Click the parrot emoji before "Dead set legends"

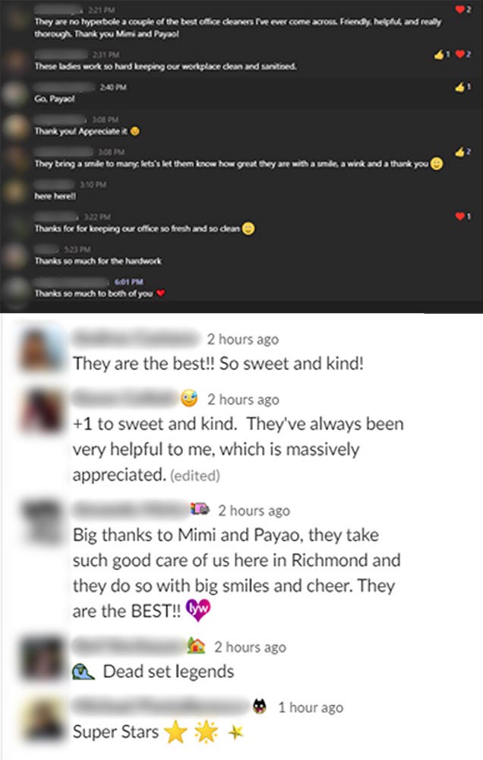(x=83, y=672)
